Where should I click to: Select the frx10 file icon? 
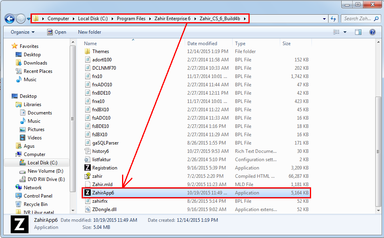coord(88,76)
